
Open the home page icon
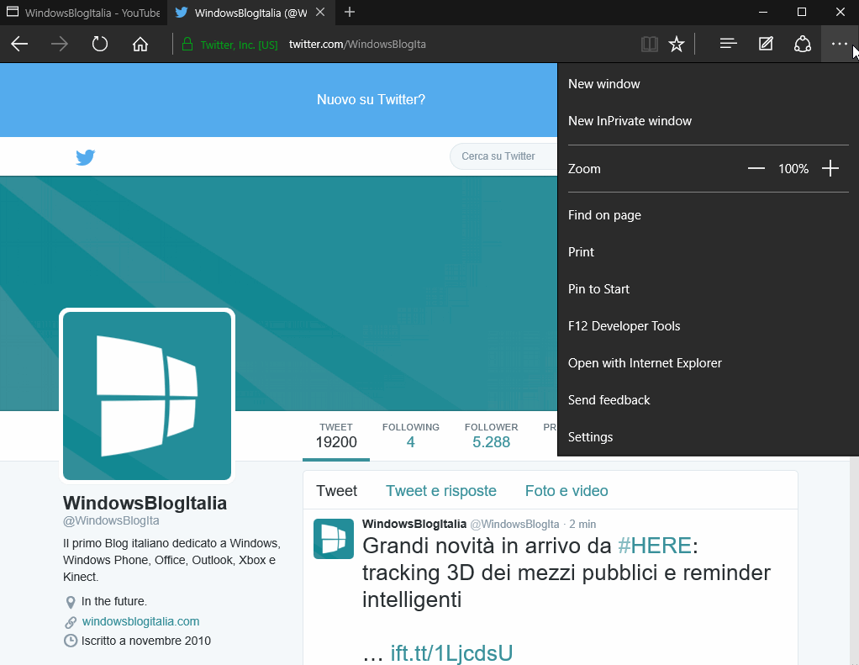point(140,44)
